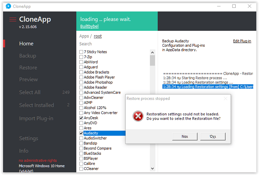Screen dimensions: 259x175
Task: Check the Bandizip checkbox
Action: (81, 143)
